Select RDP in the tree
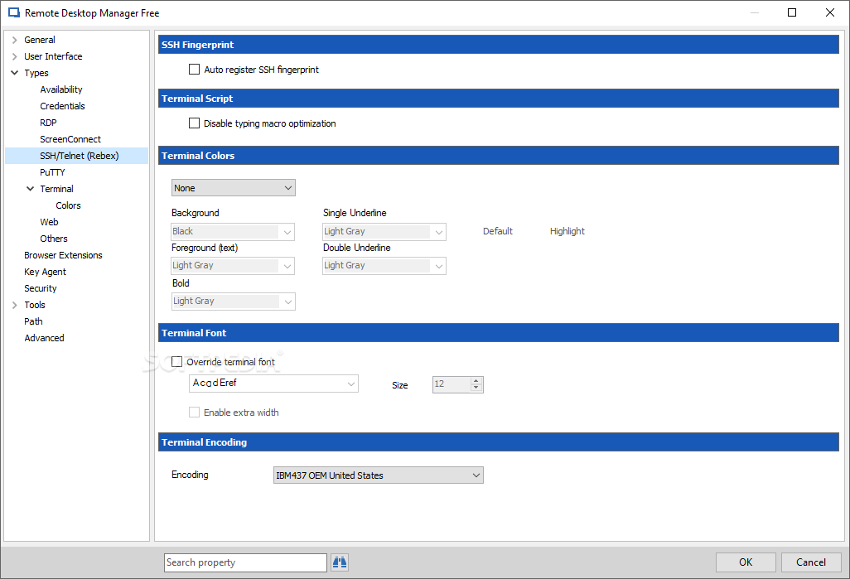Image resolution: width=850 pixels, height=579 pixels. [48, 123]
